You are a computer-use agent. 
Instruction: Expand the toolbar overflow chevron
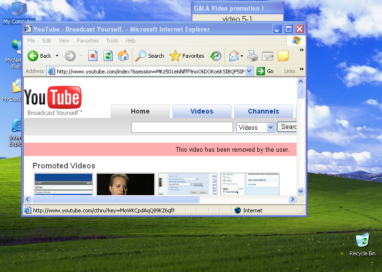pyautogui.click(x=302, y=50)
